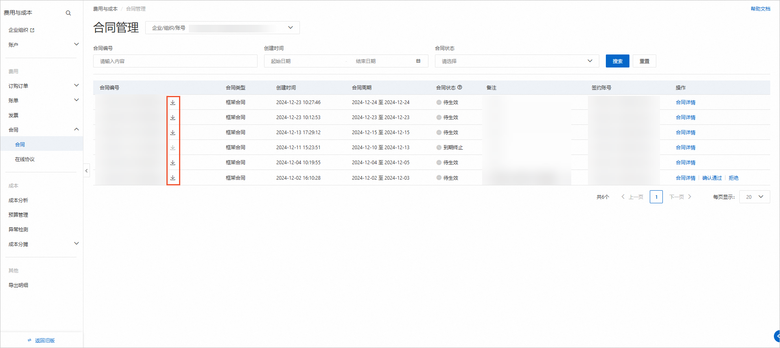Click the 到期终止 status text

453,148
